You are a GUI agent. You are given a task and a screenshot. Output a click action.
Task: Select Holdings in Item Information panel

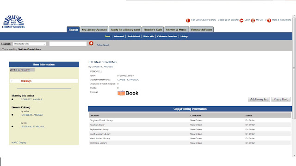(x=26, y=81)
